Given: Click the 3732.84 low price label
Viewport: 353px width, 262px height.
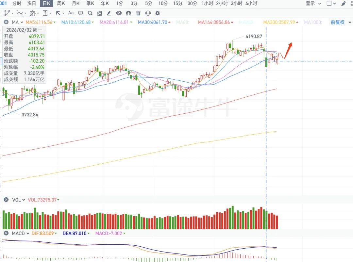Looking at the screenshot, I should pyautogui.click(x=30, y=115).
